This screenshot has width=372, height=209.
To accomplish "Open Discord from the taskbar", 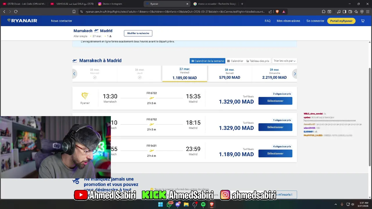I will coord(178,204).
